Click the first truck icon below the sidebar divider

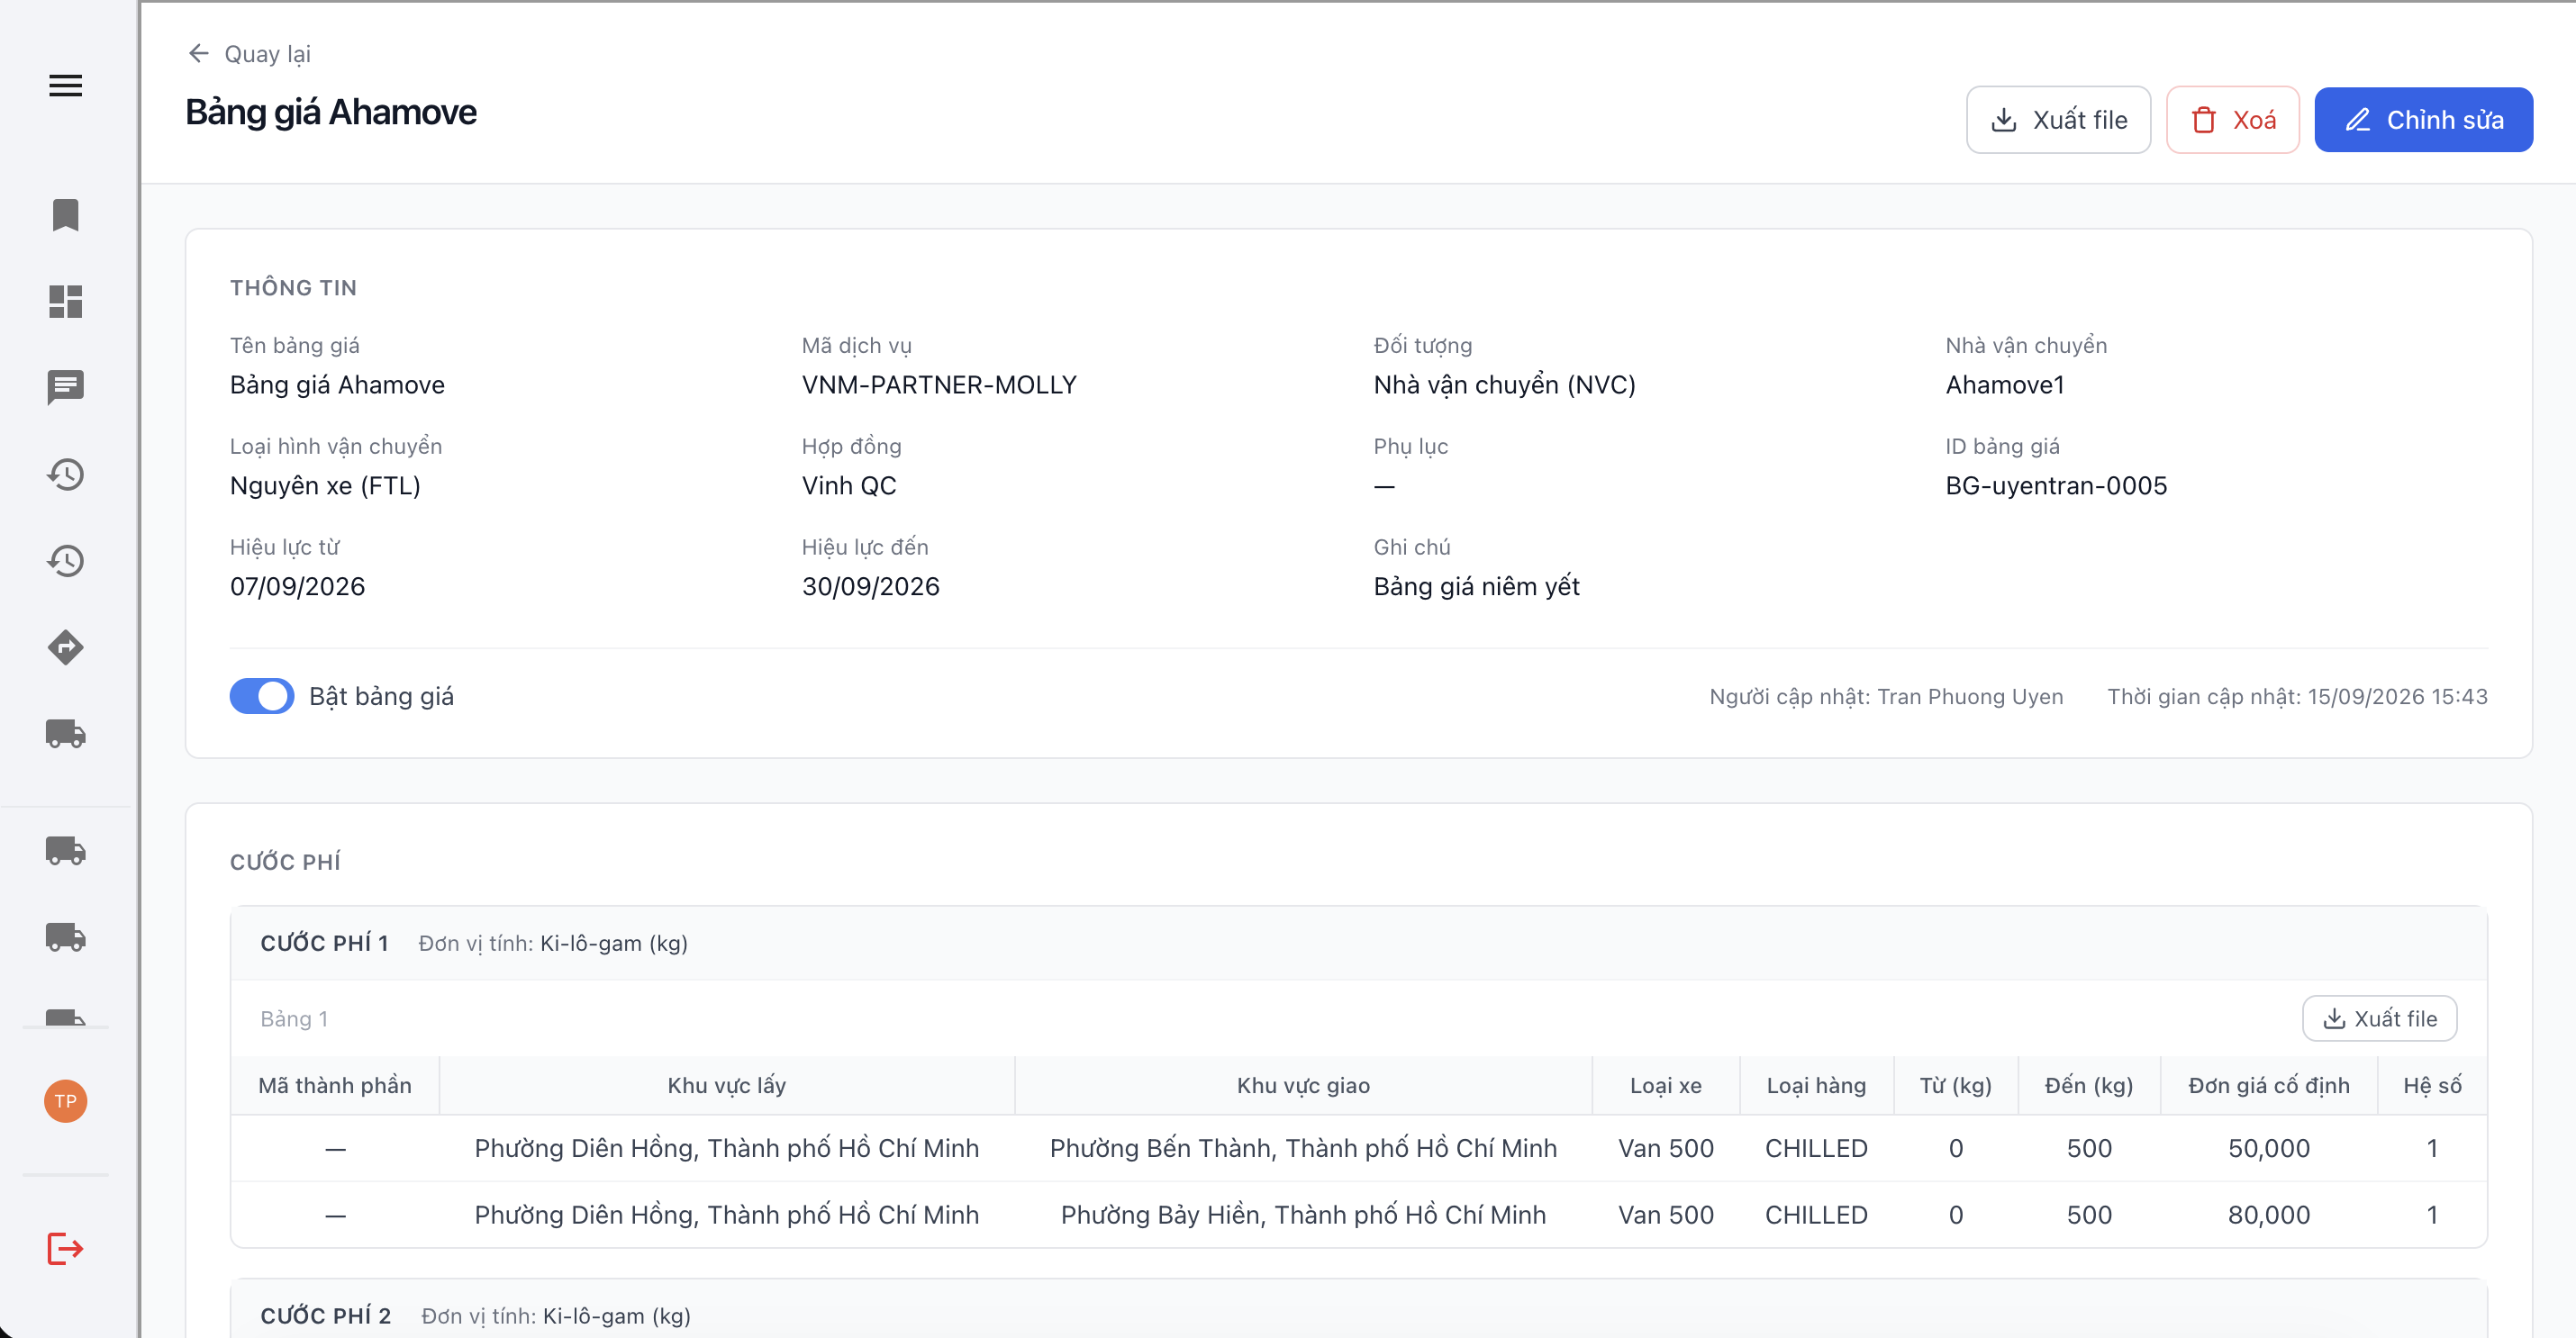click(x=65, y=850)
